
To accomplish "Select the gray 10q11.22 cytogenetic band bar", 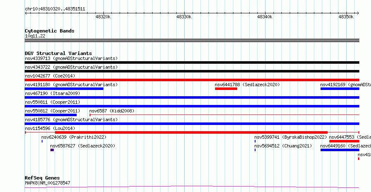I will [x=192, y=40].
